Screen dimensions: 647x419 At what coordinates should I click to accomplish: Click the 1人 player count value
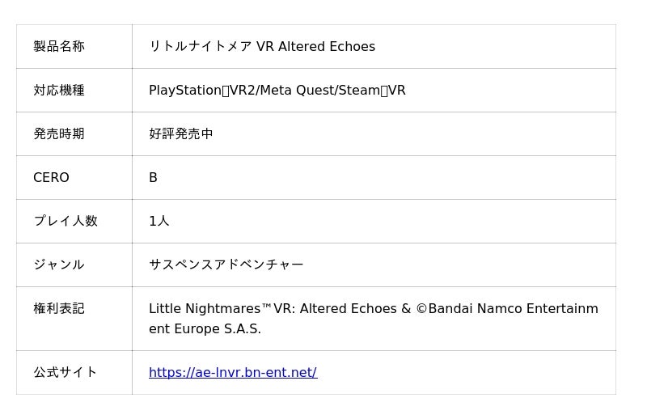click(x=159, y=221)
